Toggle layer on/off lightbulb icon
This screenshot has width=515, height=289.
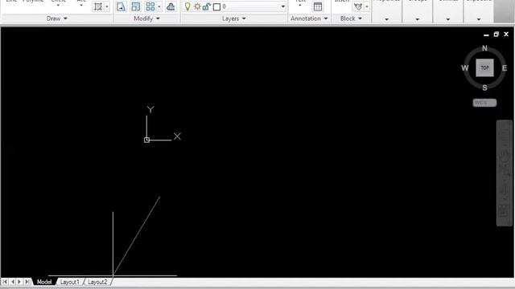(187, 6)
